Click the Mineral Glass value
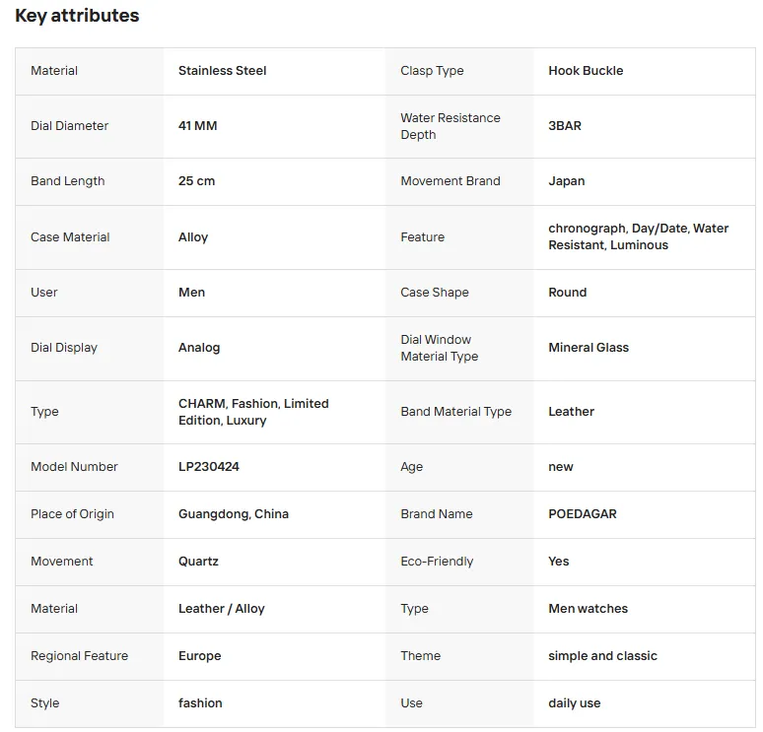The width and height of the screenshot is (763, 732). coord(589,347)
